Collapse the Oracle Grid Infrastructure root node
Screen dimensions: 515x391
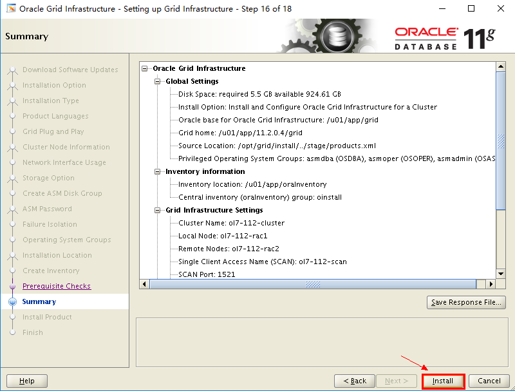click(x=144, y=68)
